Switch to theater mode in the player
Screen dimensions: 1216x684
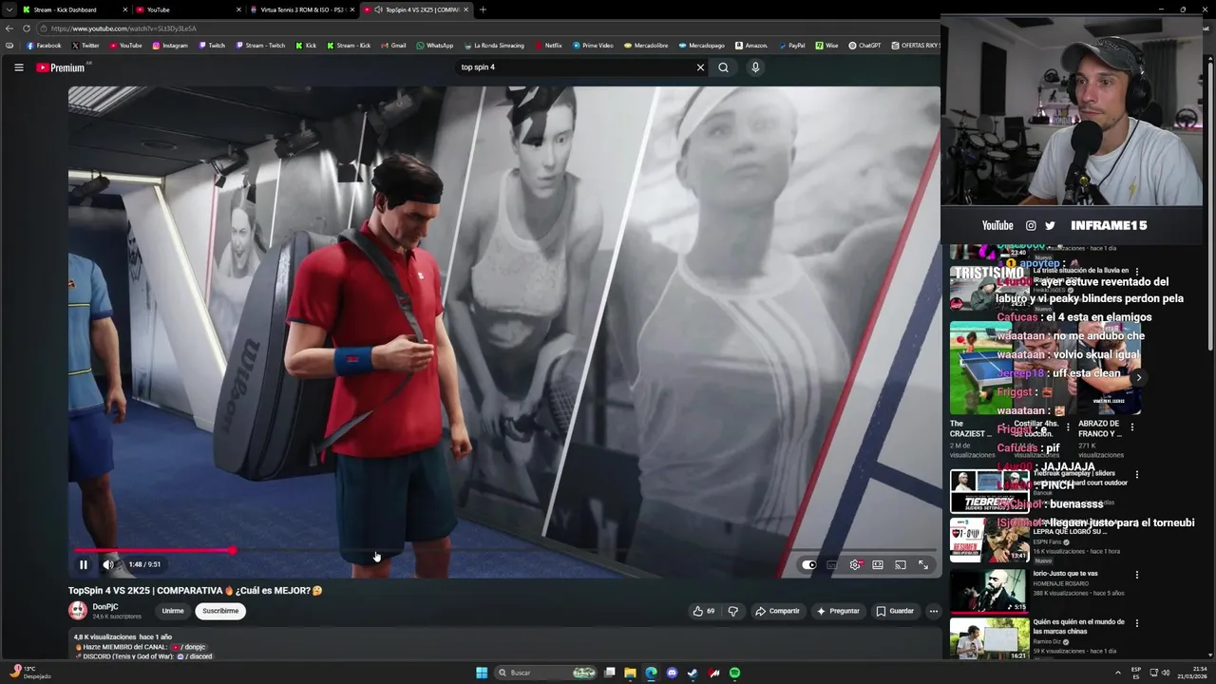coord(878,564)
